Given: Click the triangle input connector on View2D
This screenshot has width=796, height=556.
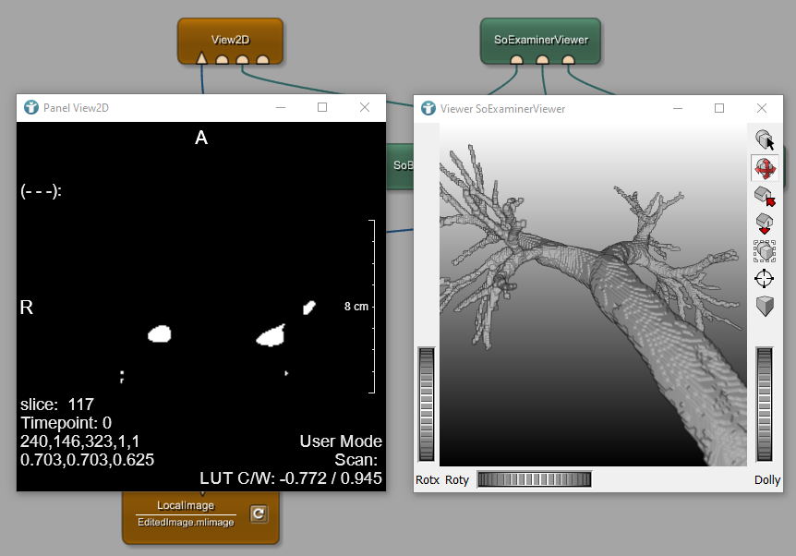Looking at the screenshot, I should [201, 60].
